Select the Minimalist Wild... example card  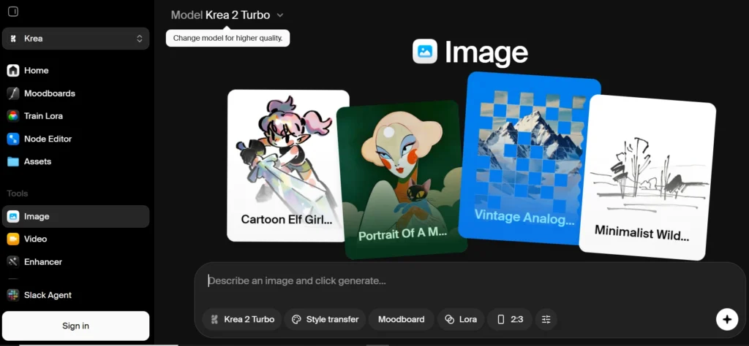coord(647,177)
